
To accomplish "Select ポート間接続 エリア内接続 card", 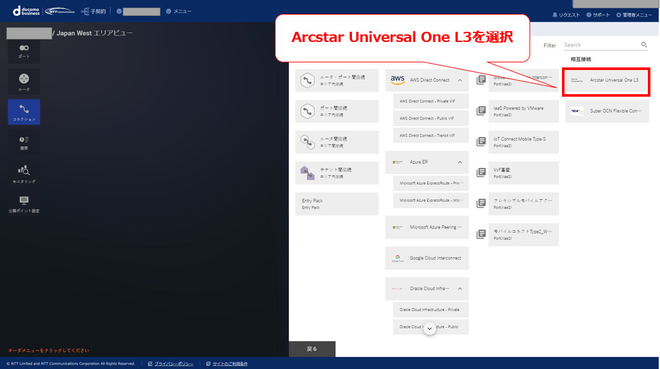I will tap(337, 111).
